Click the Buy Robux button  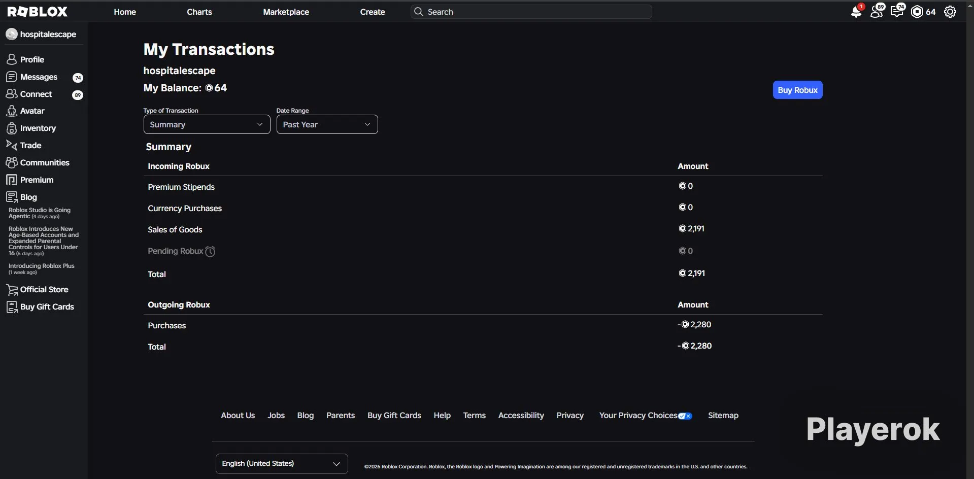tap(797, 90)
